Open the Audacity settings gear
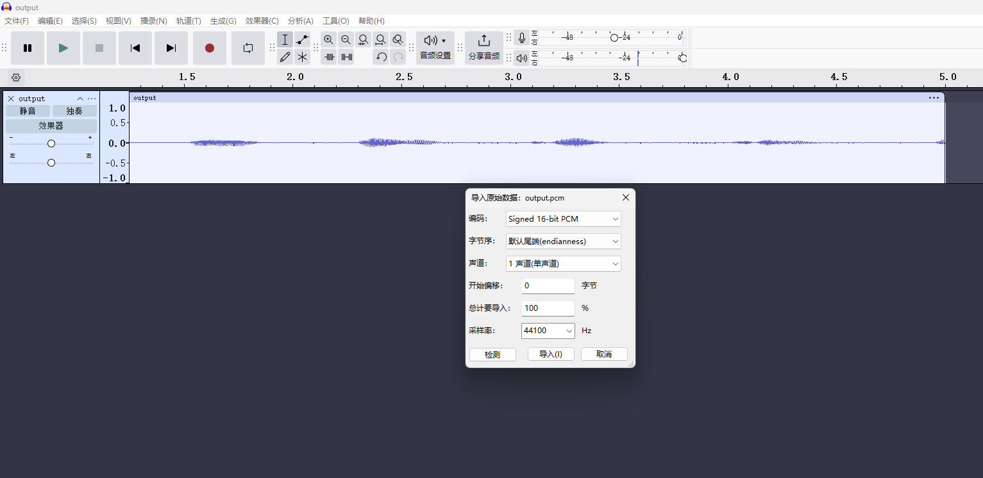Image resolution: width=983 pixels, height=478 pixels. pyautogui.click(x=16, y=78)
